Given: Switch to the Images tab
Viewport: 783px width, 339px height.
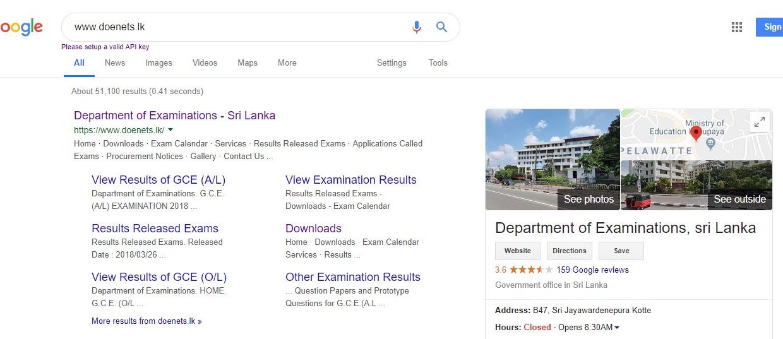Looking at the screenshot, I should point(158,62).
